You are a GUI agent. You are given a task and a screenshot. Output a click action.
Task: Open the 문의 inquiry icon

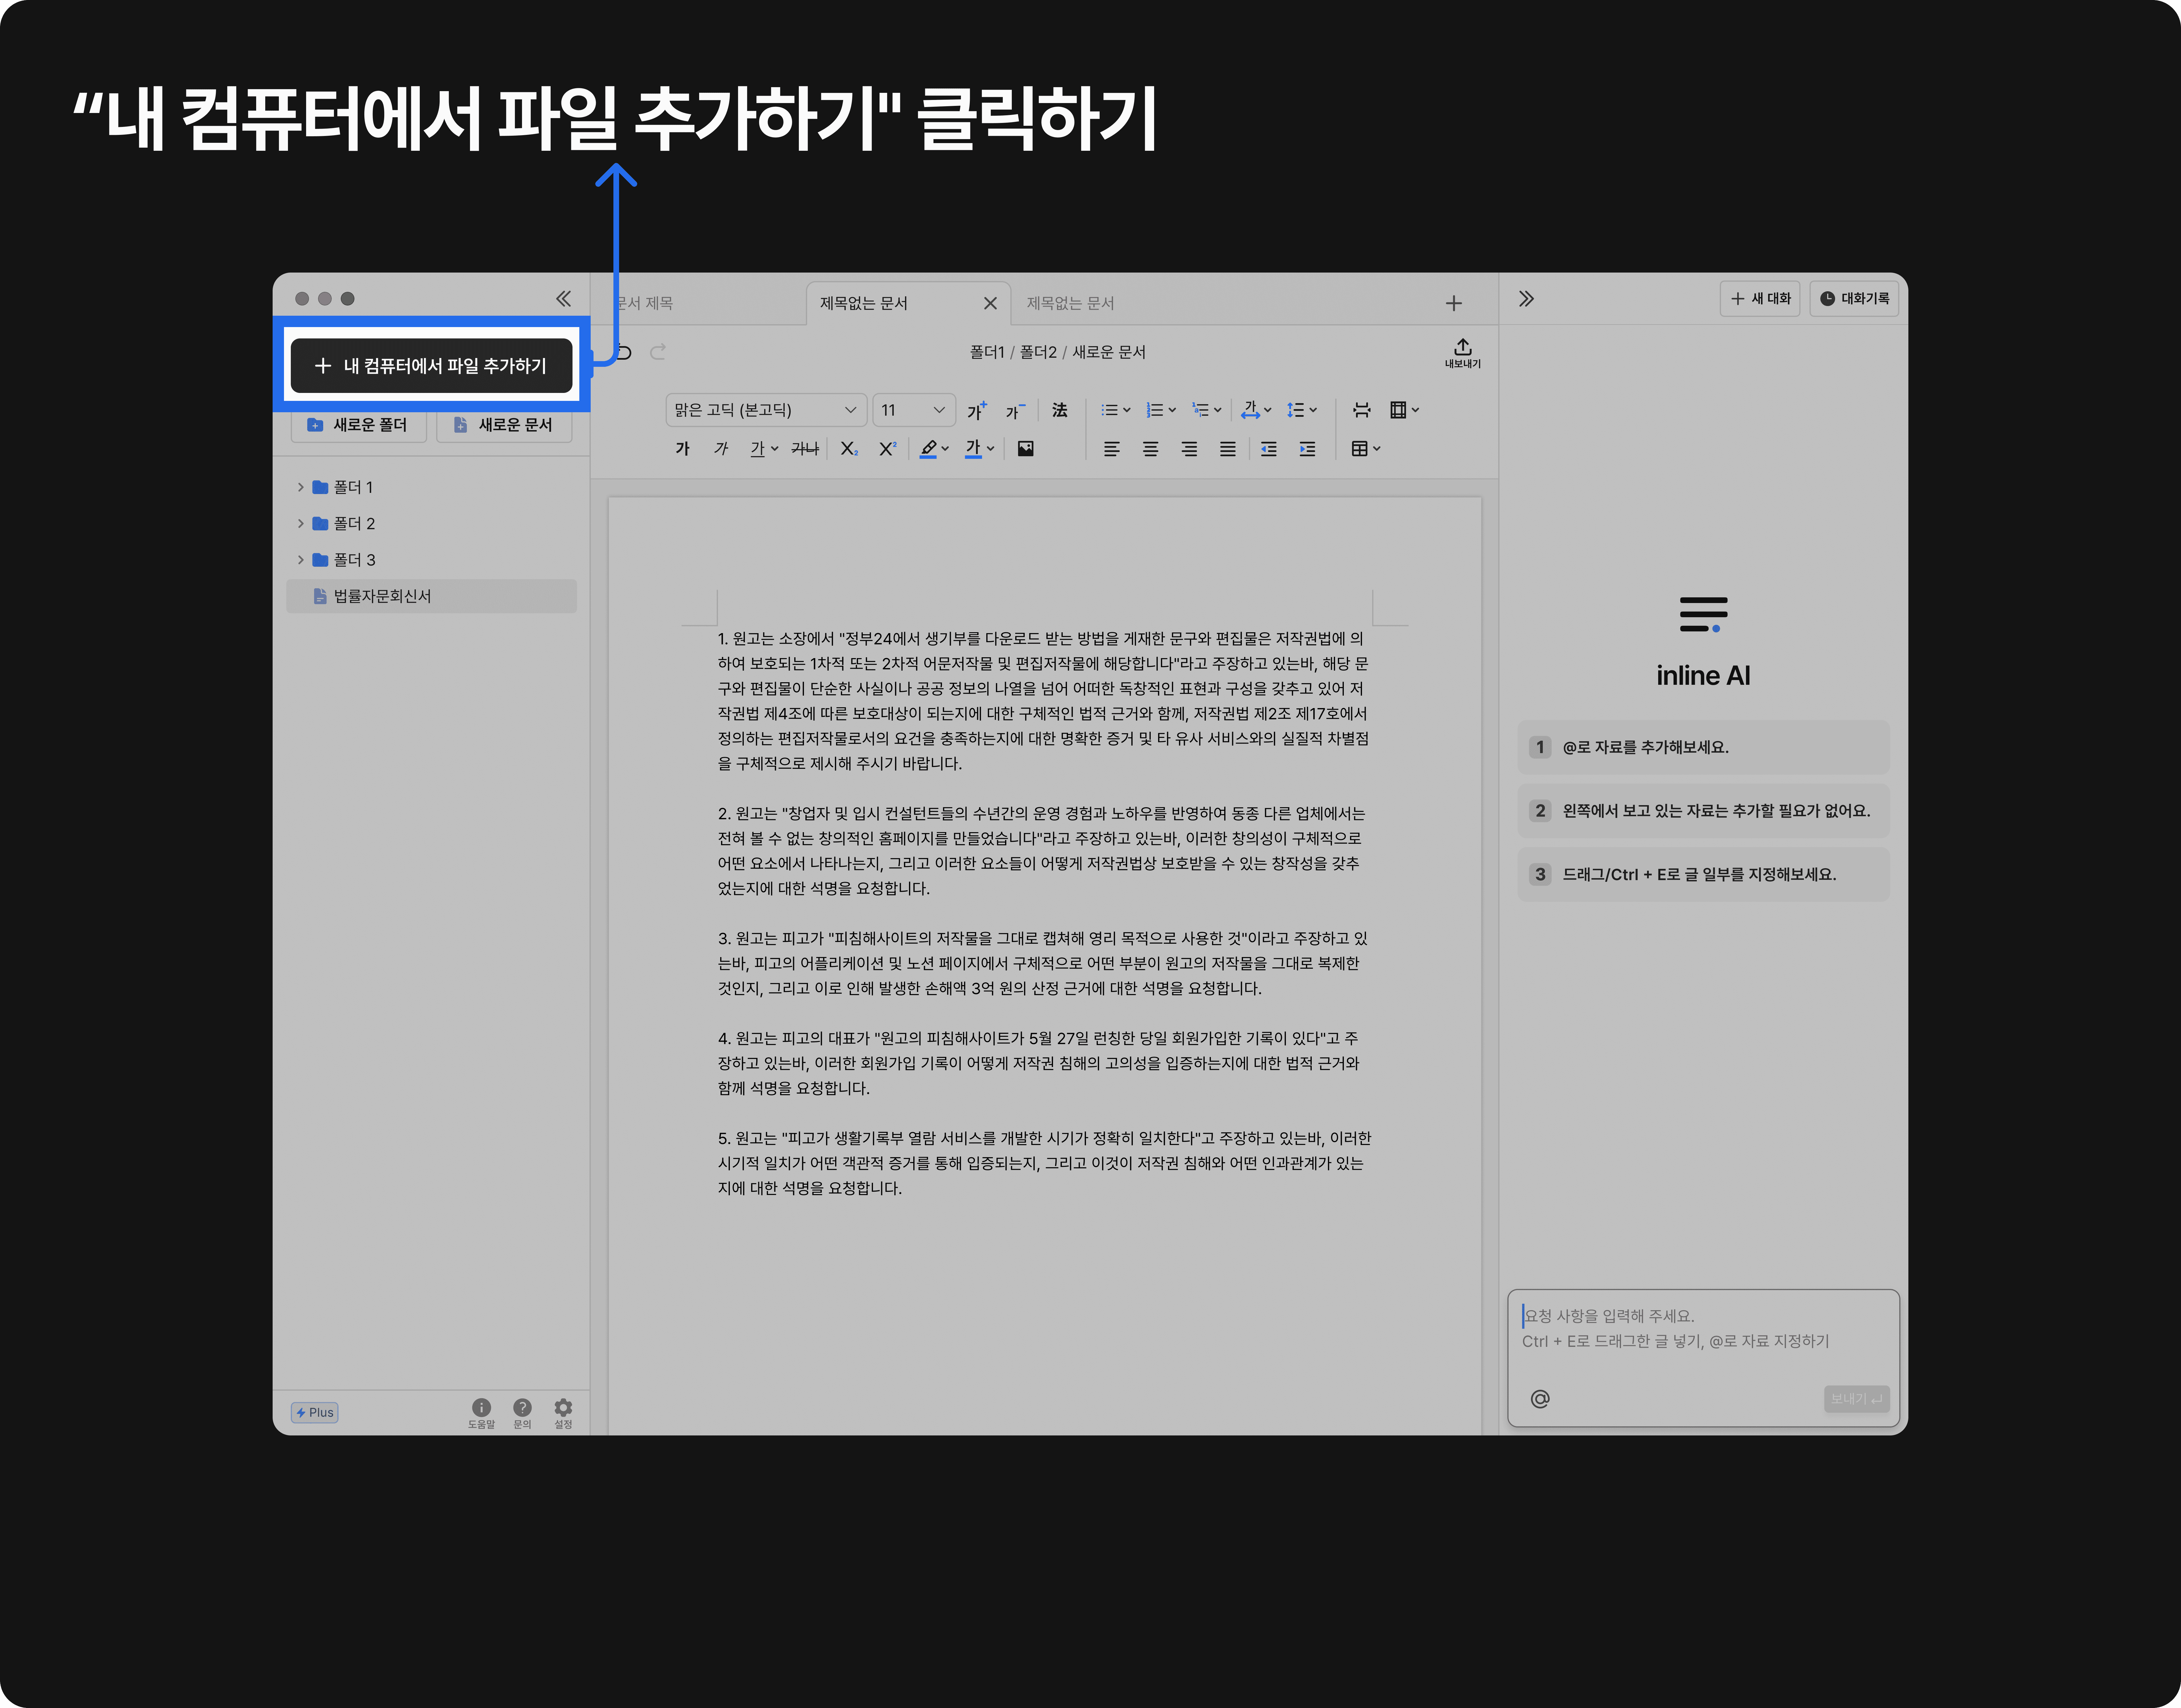(522, 1413)
